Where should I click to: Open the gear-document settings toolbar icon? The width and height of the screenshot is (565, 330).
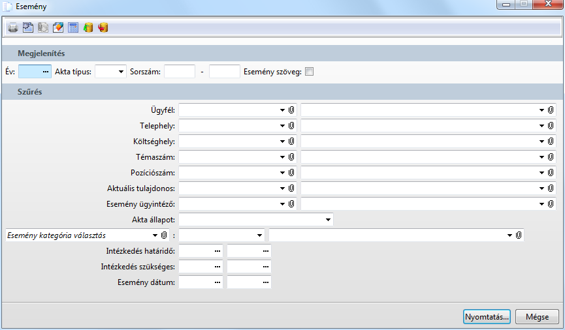pyautogui.click(x=28, y=27)
